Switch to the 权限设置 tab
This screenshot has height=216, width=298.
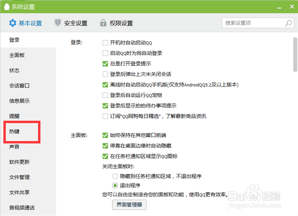pos(117,23)
